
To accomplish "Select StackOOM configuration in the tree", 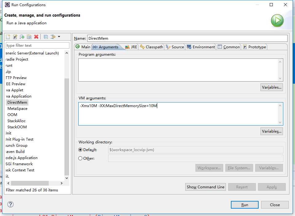I will coord(17,127).
